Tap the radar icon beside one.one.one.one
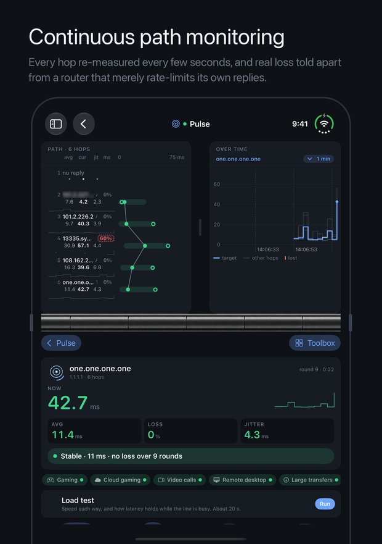 [x=57, y=372]
